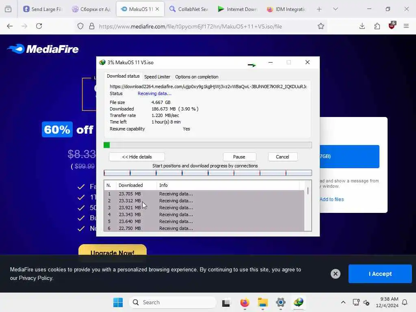Click the blue MediaFire download button
This screenshot has width=416, height=312.
click(x=349, y=156)
